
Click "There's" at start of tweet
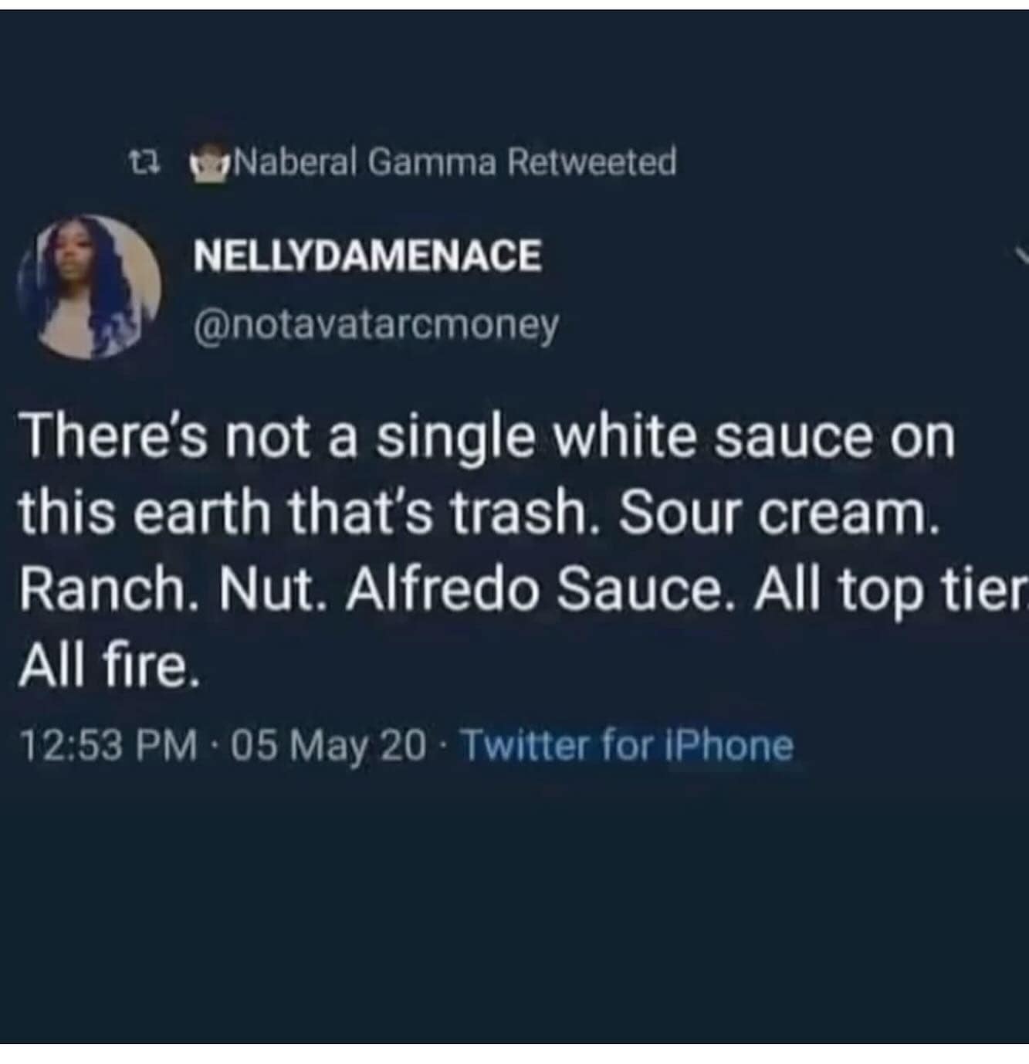click(113, 437)
